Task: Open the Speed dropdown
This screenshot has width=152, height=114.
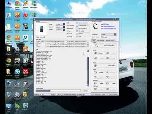Action: pos(64,30)
